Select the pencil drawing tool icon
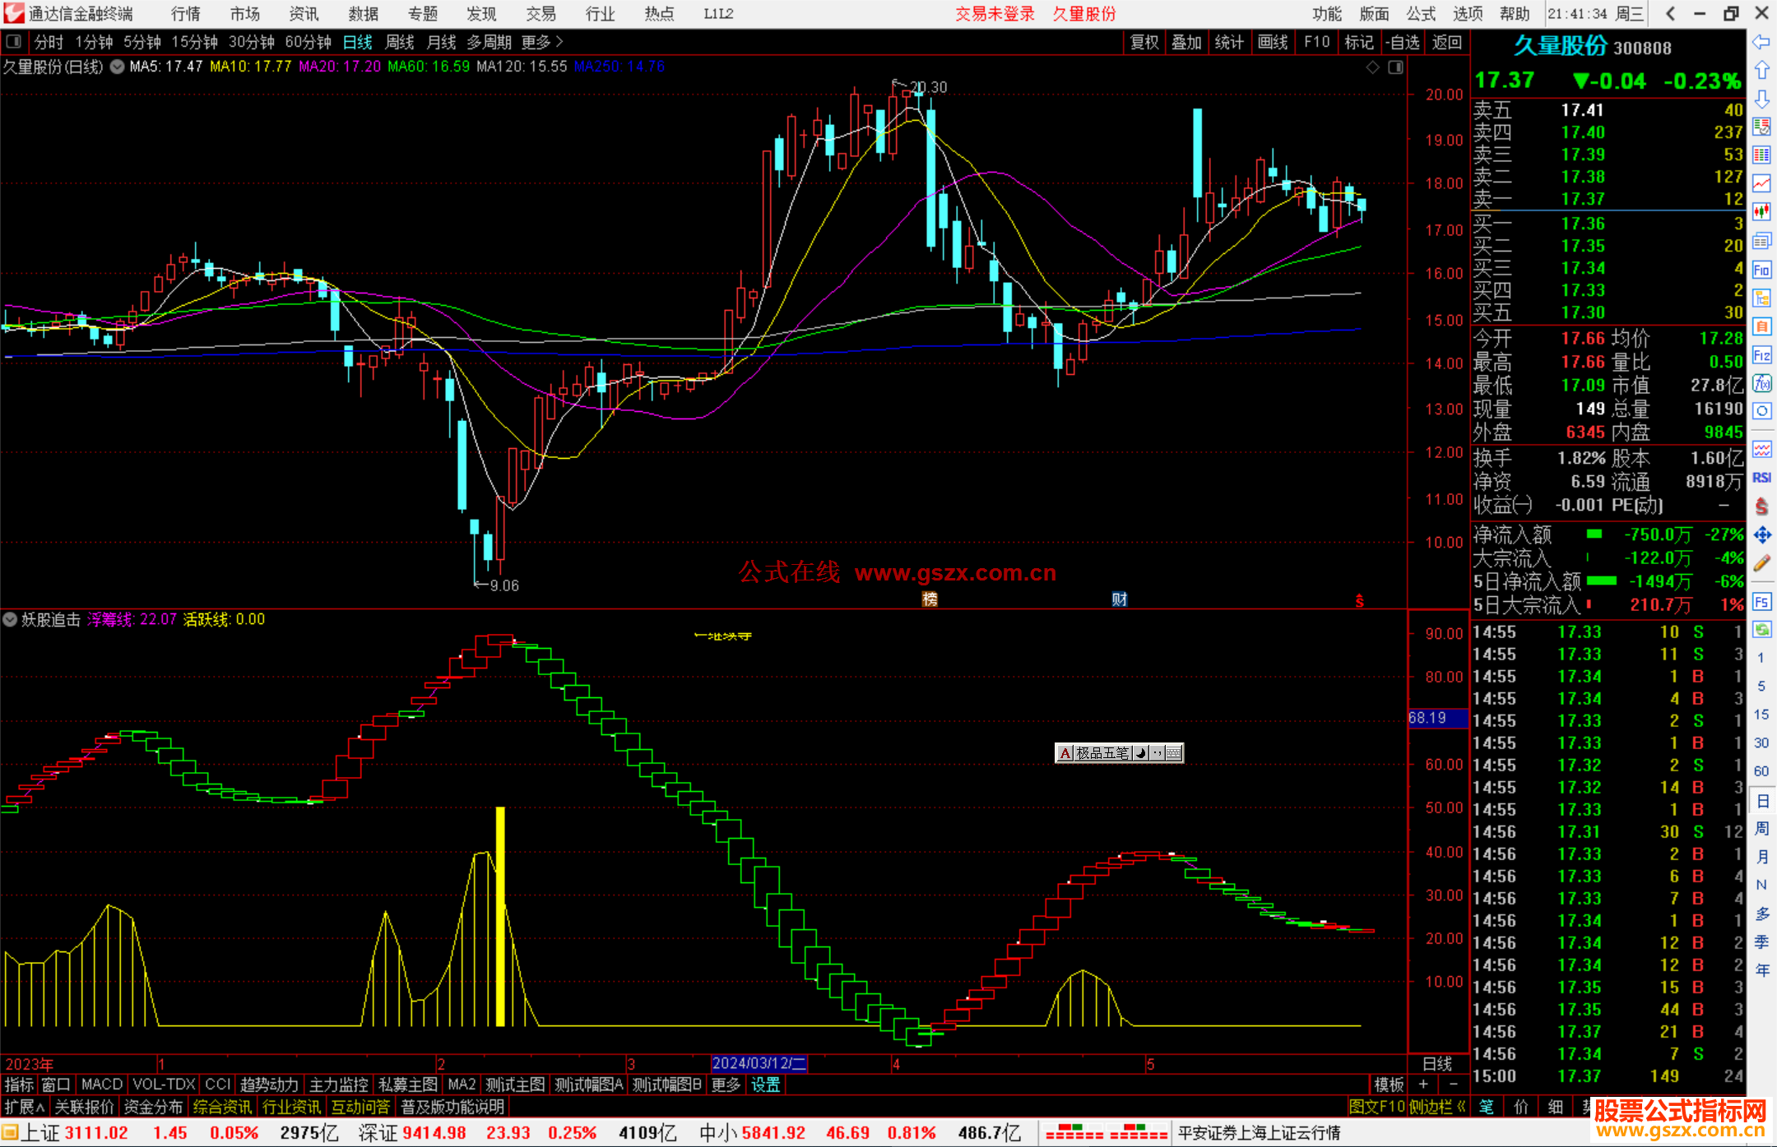This screenshot has width=1777, height=1147. 1761,563
